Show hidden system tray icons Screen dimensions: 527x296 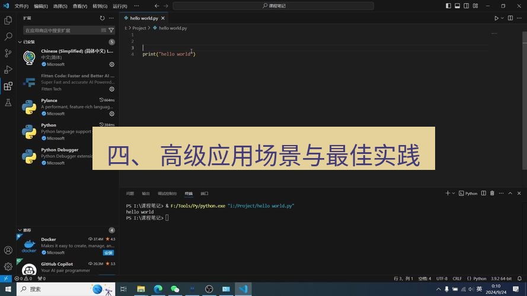coord(438,289)
